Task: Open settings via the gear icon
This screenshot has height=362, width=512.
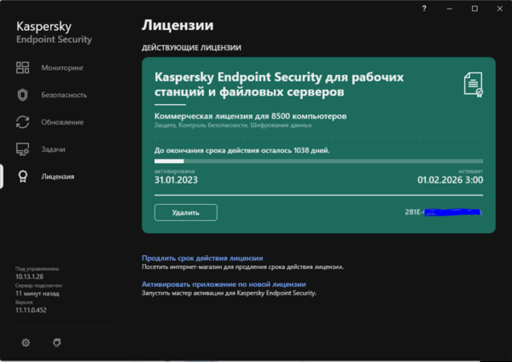Action: click(26, 342)
